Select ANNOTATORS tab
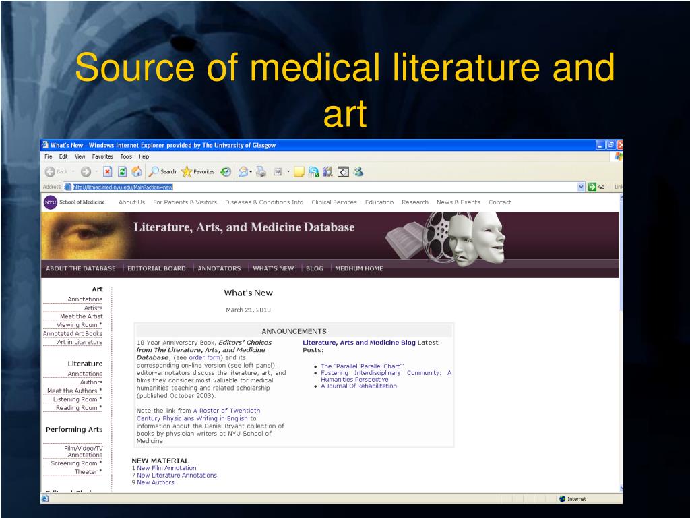Screen dimensions: 690x518 coord(219,268)
